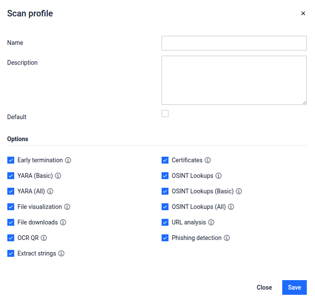
Task: View info about Certificates option
Action: 208,160
